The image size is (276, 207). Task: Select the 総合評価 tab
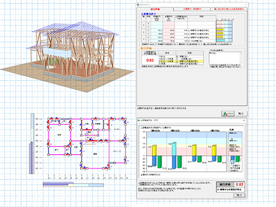point(155,9)
